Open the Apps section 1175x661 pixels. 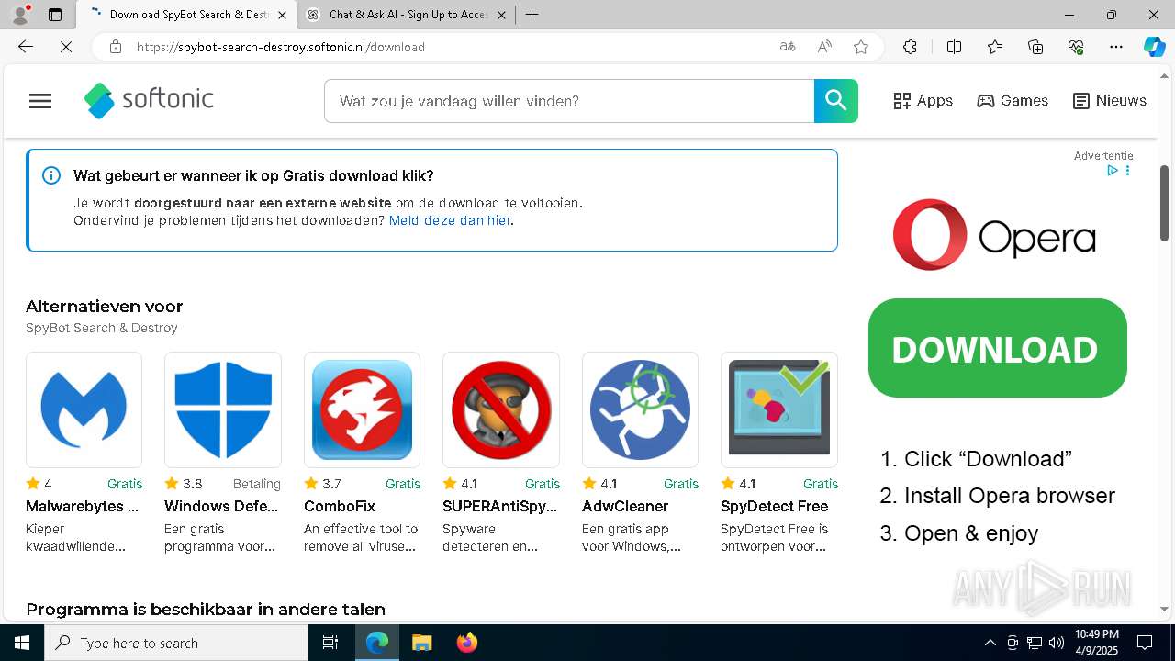click(923, 101)
